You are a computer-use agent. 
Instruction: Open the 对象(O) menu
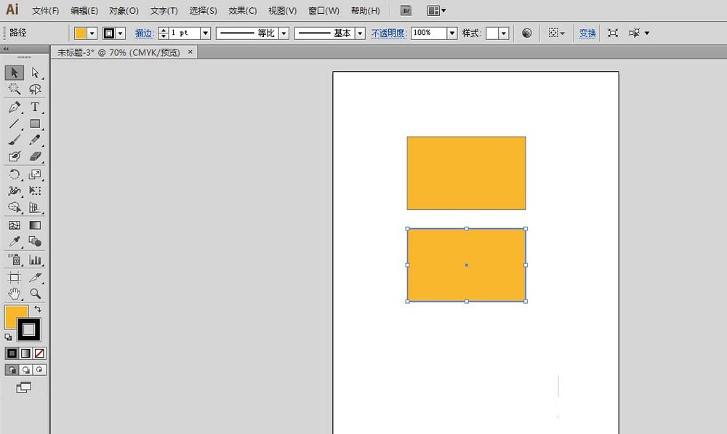[124, 11]
